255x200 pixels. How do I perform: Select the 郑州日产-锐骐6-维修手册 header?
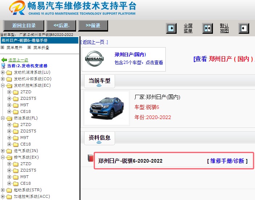click(x=40, y=40)
